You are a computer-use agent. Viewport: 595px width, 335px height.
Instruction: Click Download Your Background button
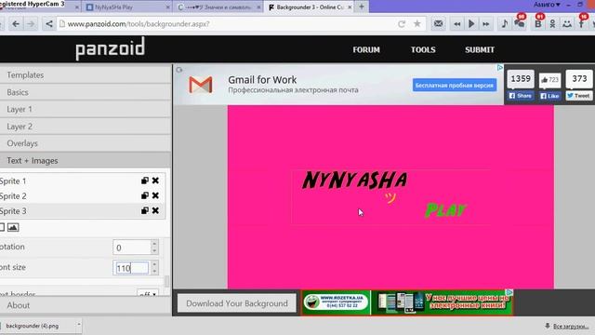(x=237, y=303)
